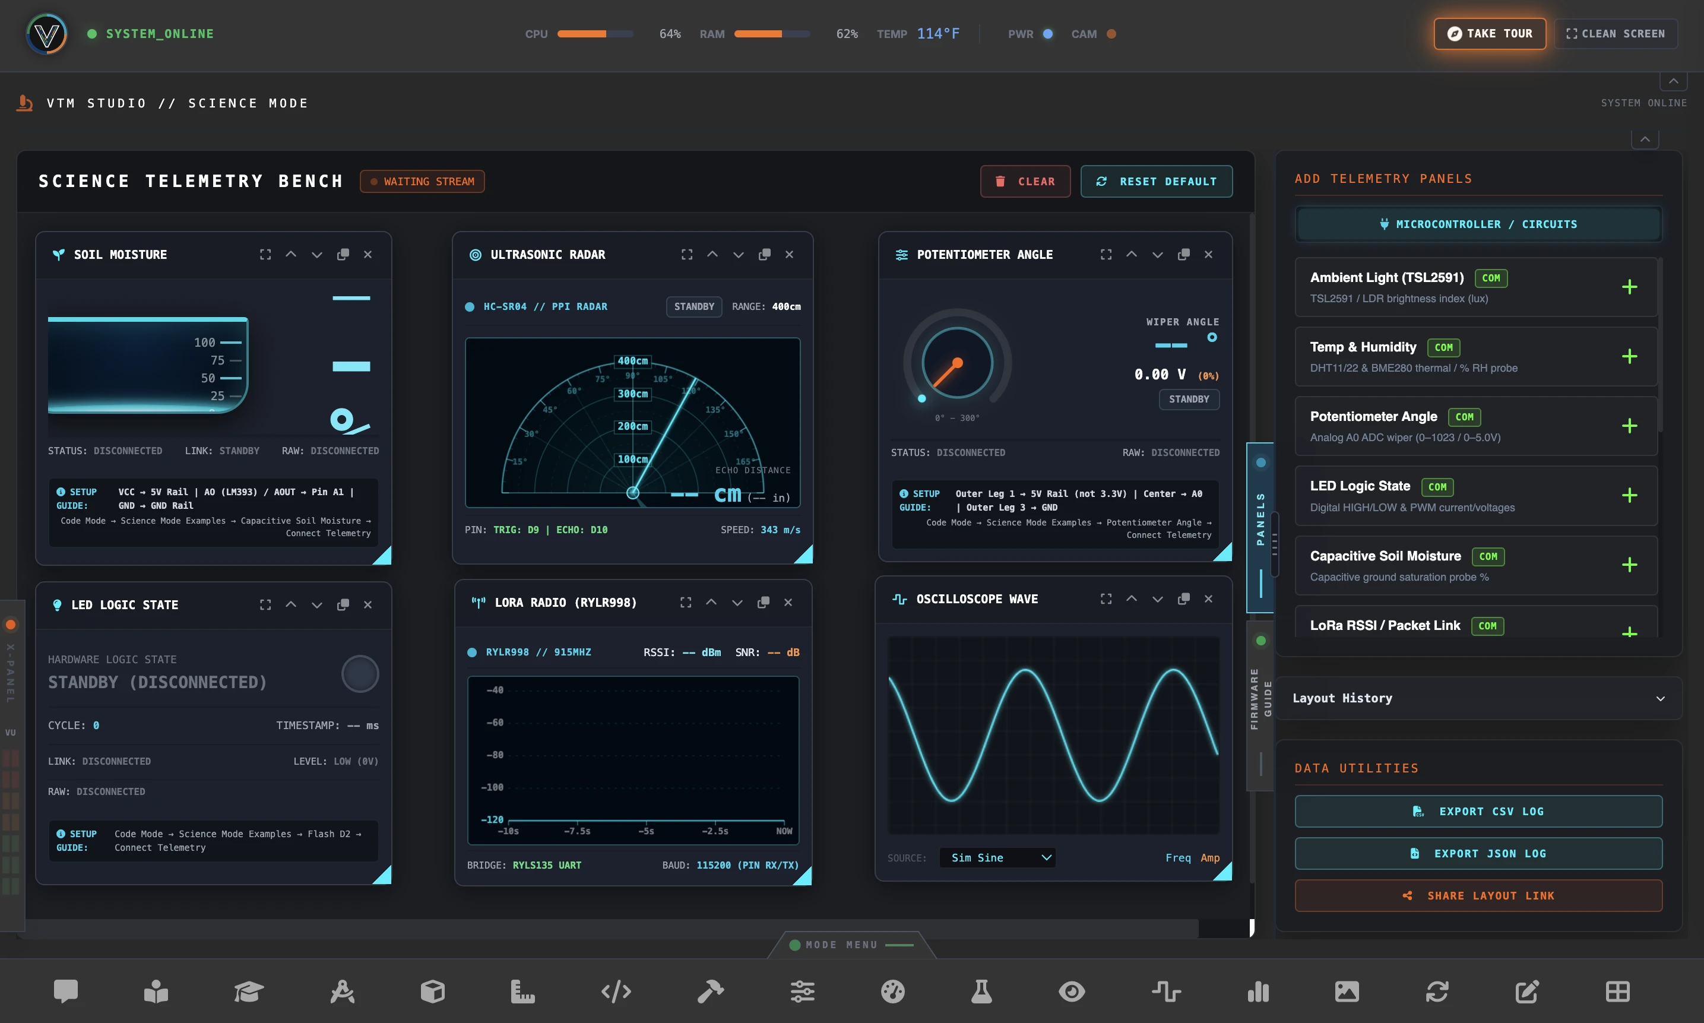Move Oscilloscope Wave panel down
This screenshot has width=1704, height=1023.
click(1157, 599)
